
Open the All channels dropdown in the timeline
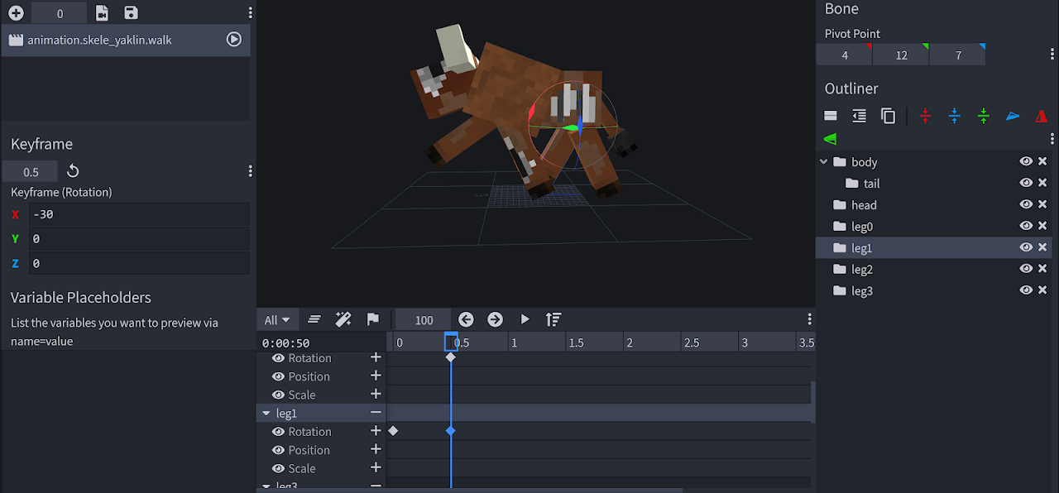point(277,320)
